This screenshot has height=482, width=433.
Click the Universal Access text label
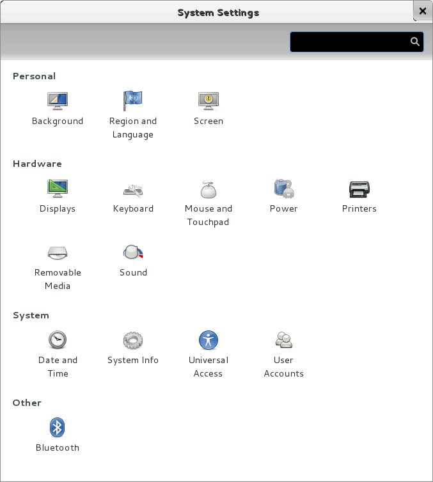point(209,367)
